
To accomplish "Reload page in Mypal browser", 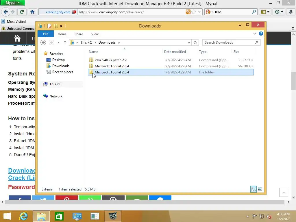I will tap(22, 12).
